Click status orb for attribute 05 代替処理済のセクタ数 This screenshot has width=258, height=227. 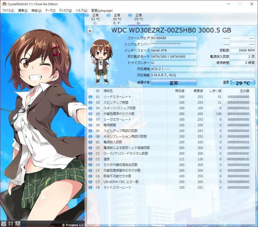pyautogui.click(x=90, y=114)
